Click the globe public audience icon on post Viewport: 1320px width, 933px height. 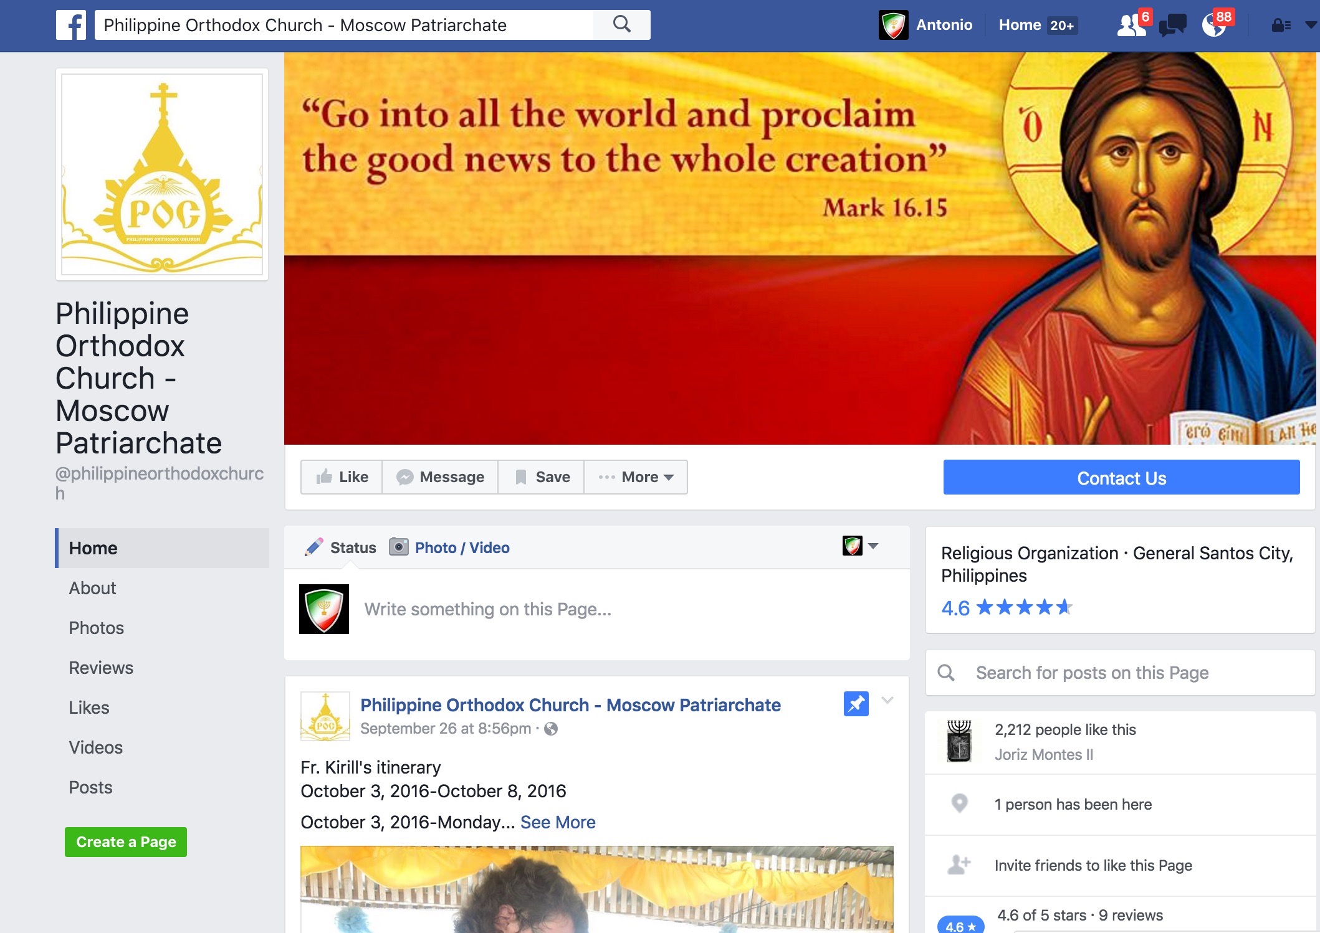[x=551, y=729]
